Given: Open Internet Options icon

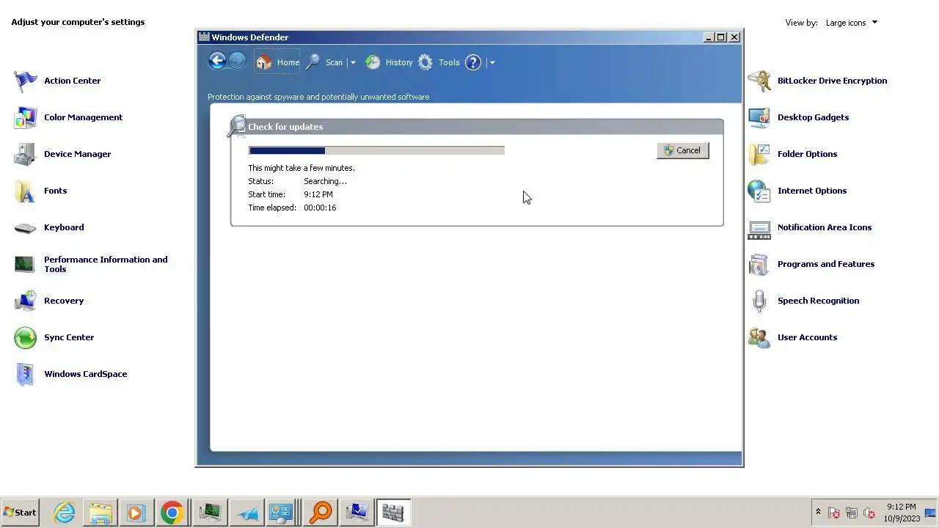Looking at the screenshot, I should point(759,191).
